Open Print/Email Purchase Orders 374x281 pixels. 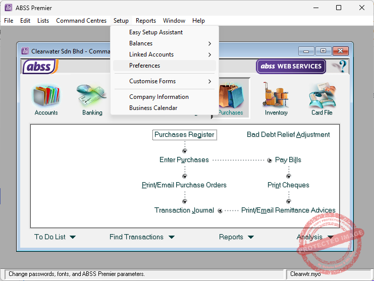point(184,185)
